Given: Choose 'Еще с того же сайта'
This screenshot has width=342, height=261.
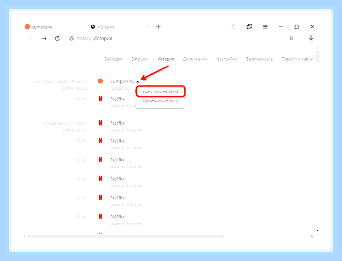Looking at the screenshot, I should click(161, 91).
